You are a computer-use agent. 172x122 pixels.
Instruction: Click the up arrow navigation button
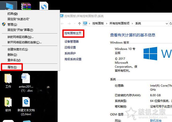pyautogui.click(x=80, y=23)
